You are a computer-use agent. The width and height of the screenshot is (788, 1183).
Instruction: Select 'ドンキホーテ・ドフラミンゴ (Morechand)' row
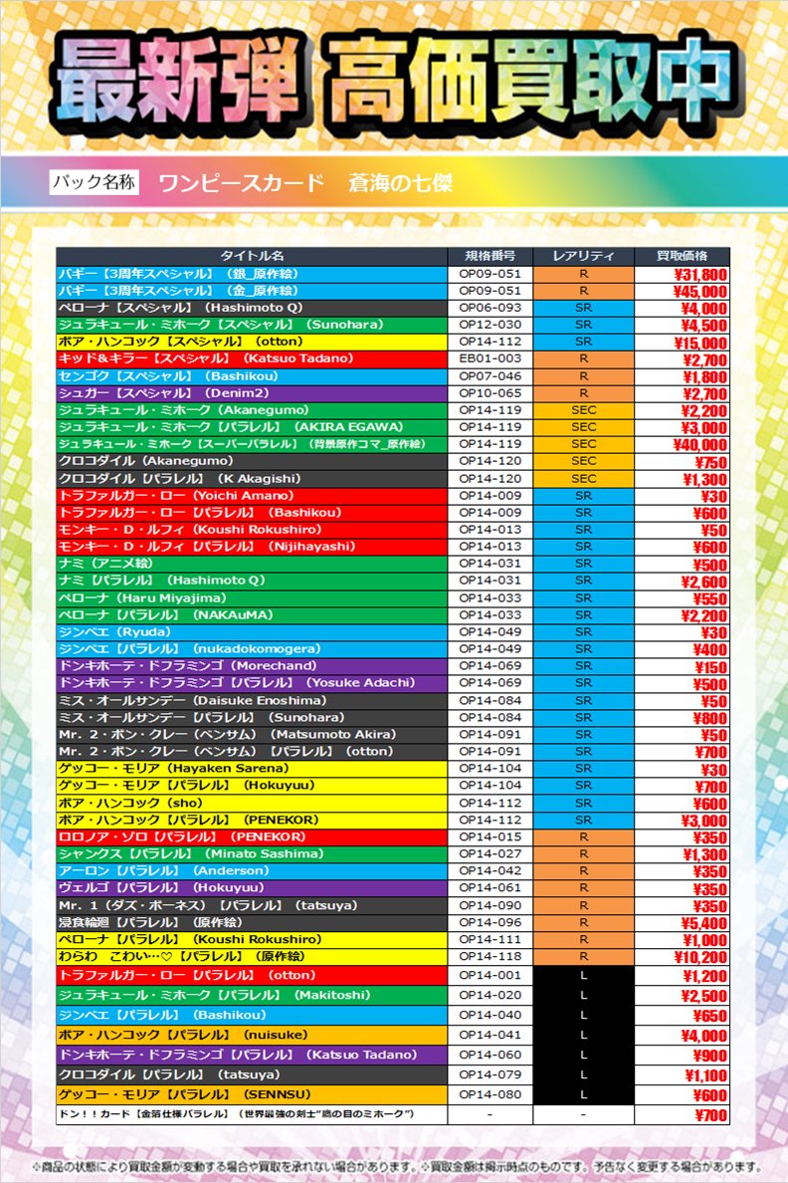tap(393, 666)
